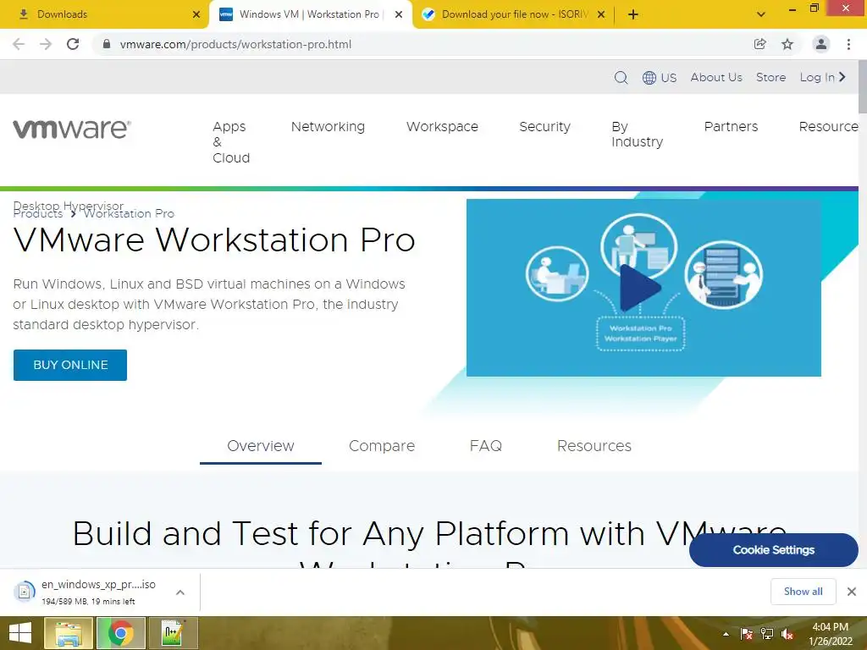Open the notepad app in taskbar
The width and height of the screenshot is (867, 650).
click(x=173, y=633)
